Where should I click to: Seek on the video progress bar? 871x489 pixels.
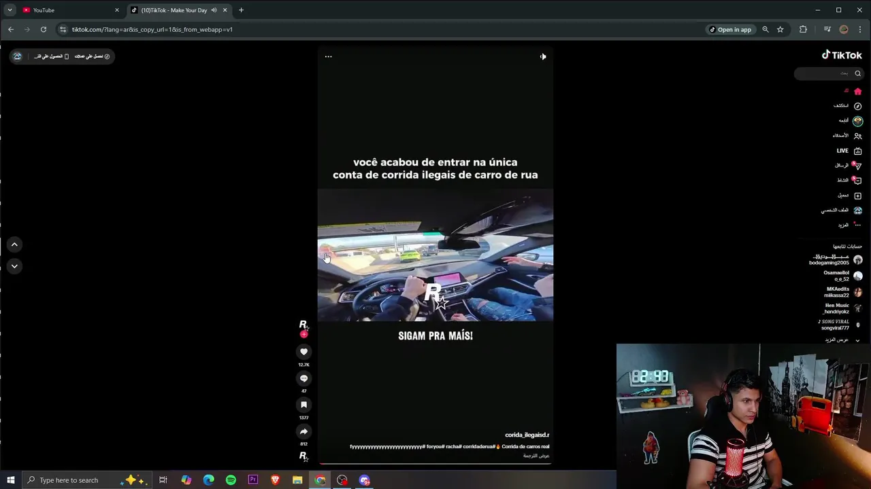click(435, 464)
